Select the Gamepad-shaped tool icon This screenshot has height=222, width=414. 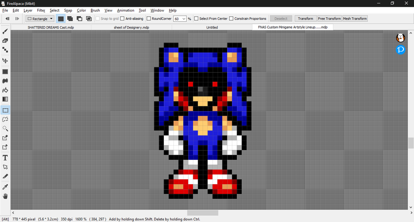point(5,81)
